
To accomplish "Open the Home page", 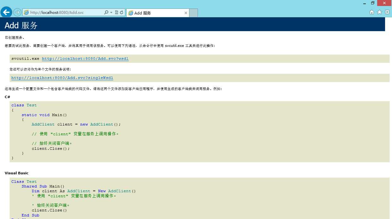I will tap(371, 12).
